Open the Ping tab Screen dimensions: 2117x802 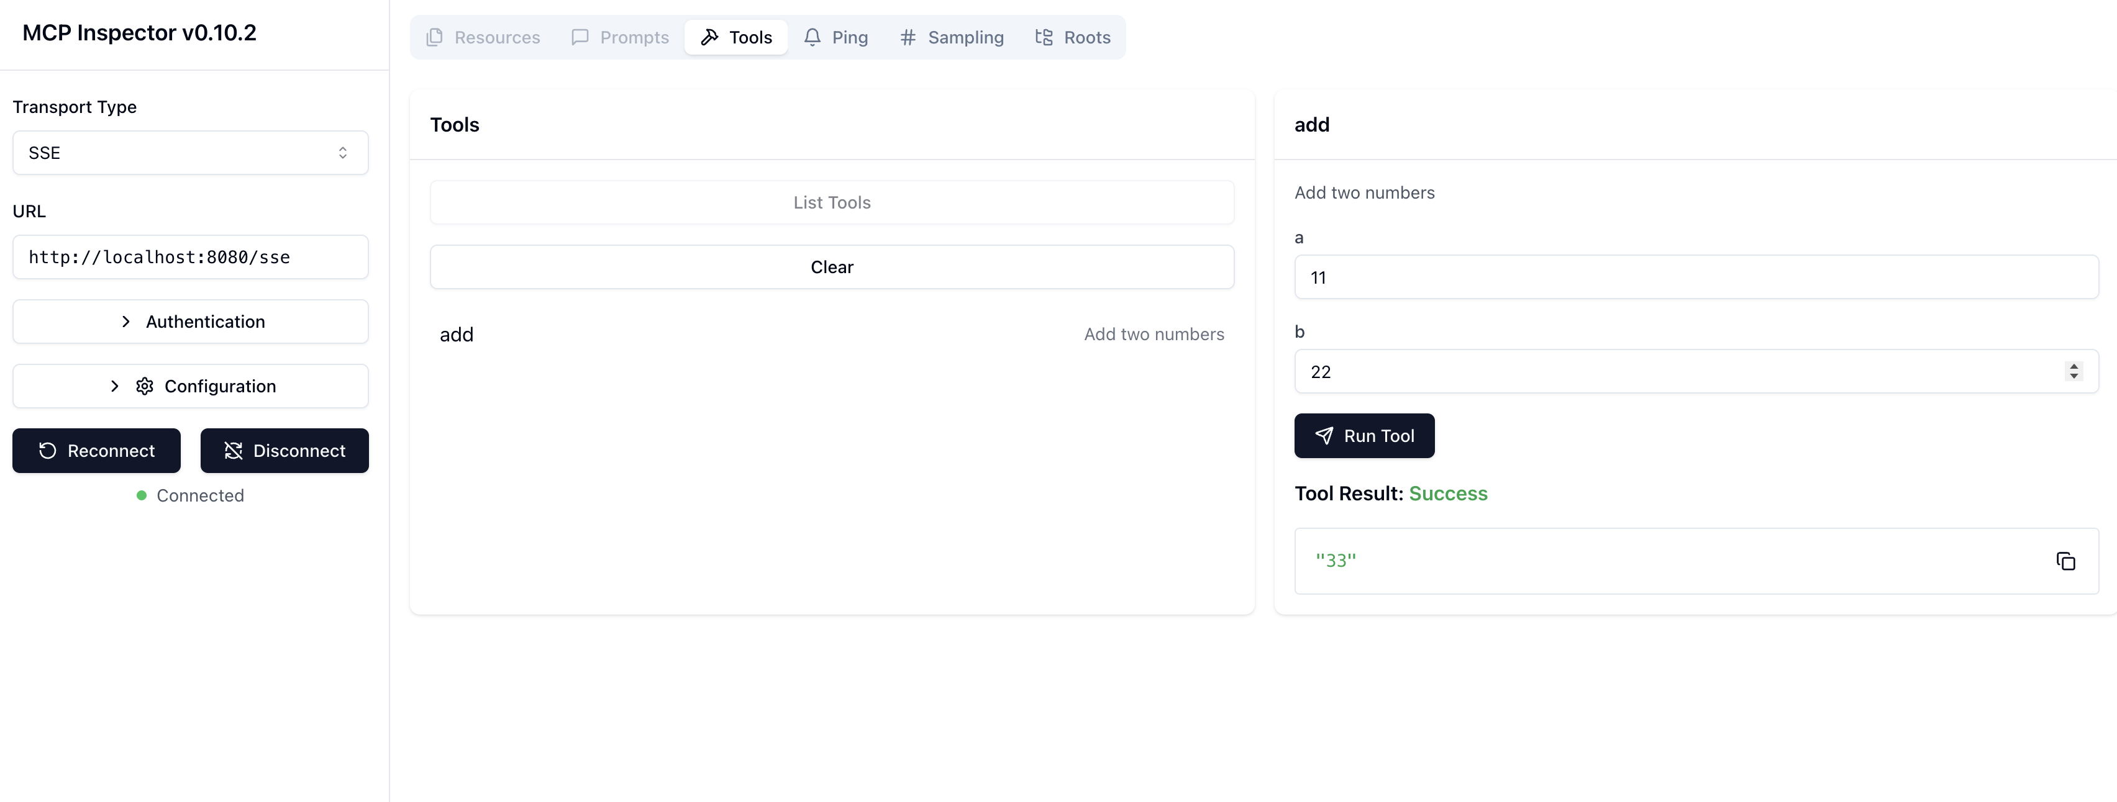(x=835, y=37)
